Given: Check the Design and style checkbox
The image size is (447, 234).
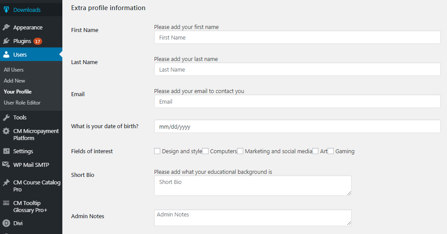Looking at the screenshot, I should click(157, 151).
